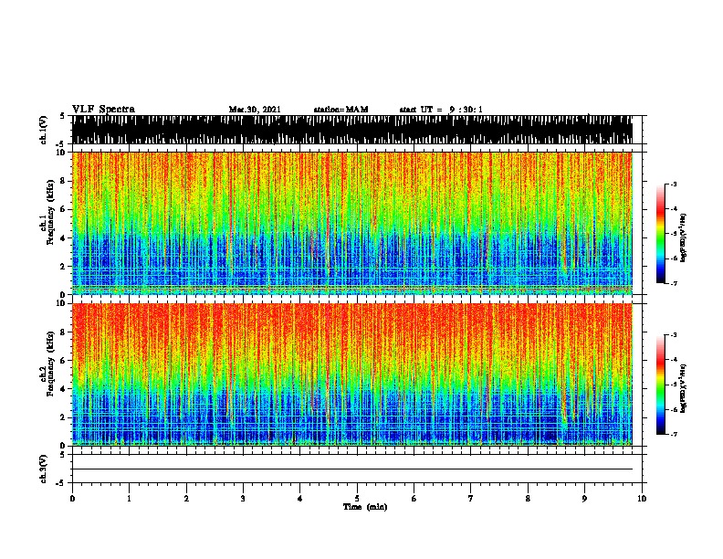Image resolution: width=723 pixels, height=559 pixels.
Task: Click time axis tick label '8'
Action: click(x=528, y=499)
